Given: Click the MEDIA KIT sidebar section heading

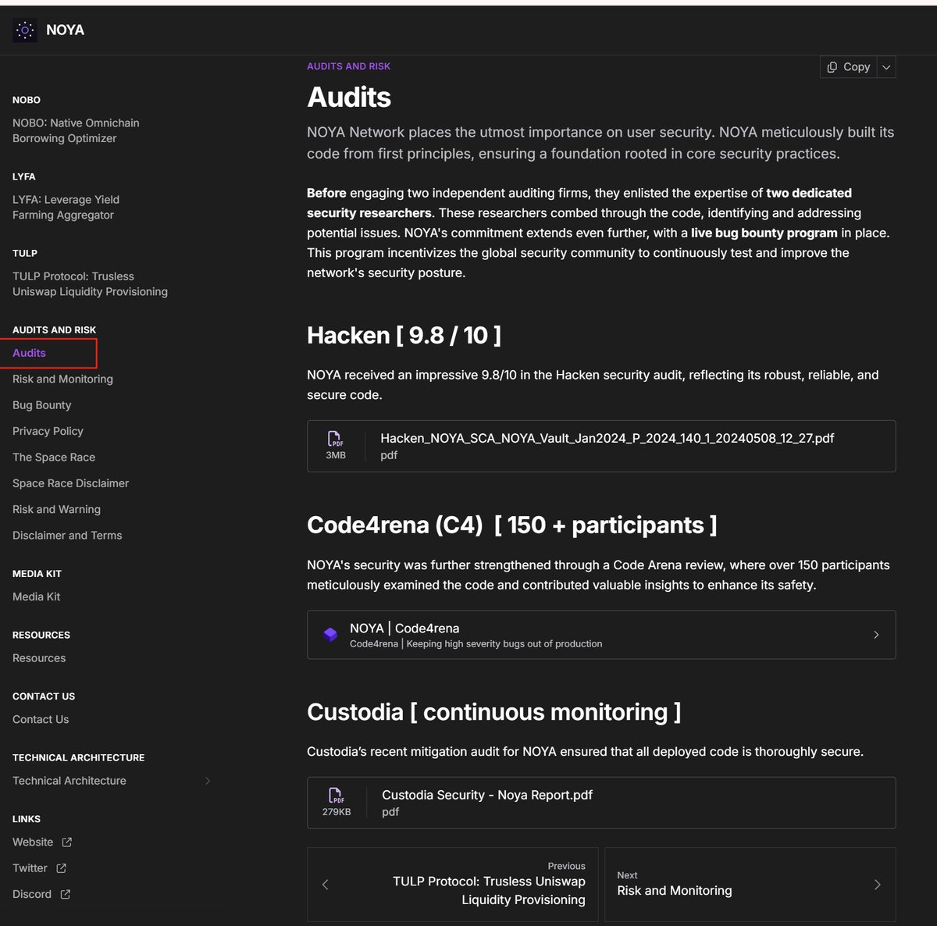Looking at the screenshot, I should coord(37,574).
